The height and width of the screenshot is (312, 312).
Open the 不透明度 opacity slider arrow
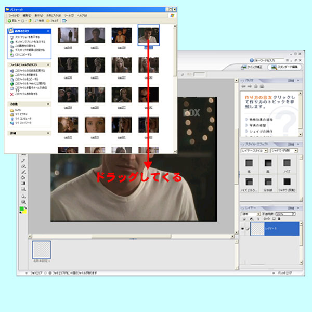click(x=293, y=214)
